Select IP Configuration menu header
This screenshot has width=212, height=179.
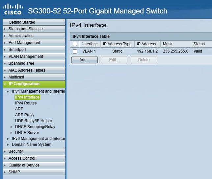pyautogui.click(x=34, y=84)
